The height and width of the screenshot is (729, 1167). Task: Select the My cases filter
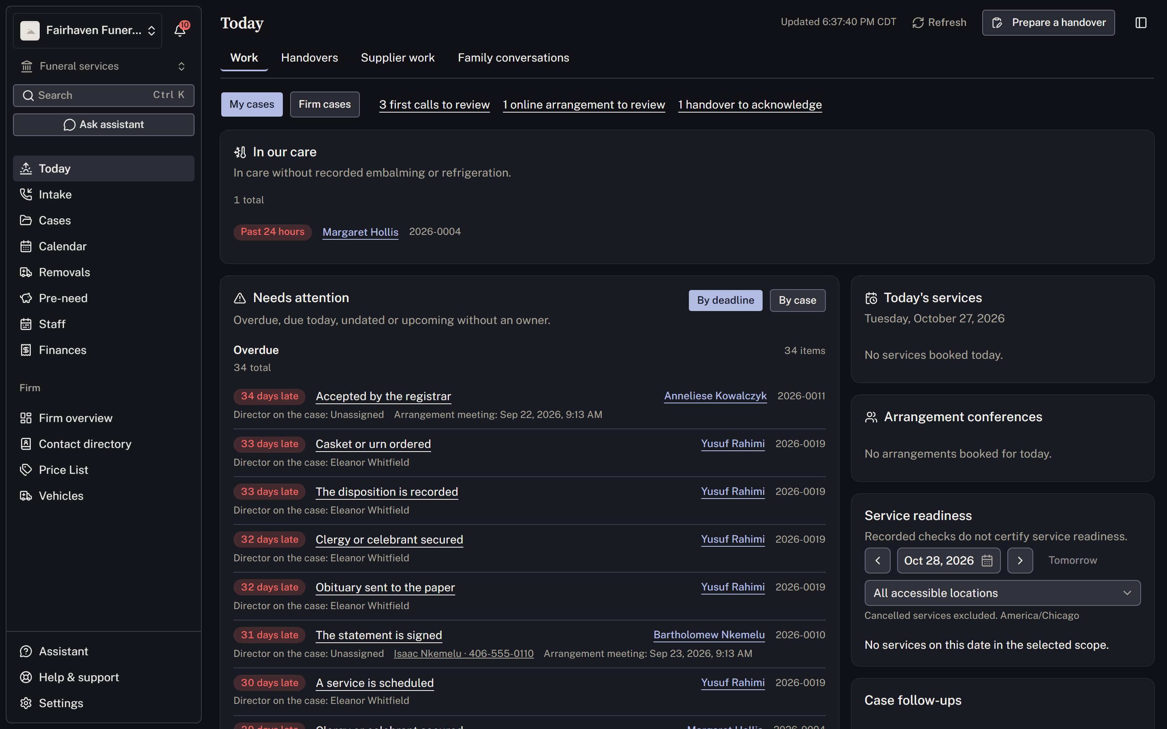point(252,104)
